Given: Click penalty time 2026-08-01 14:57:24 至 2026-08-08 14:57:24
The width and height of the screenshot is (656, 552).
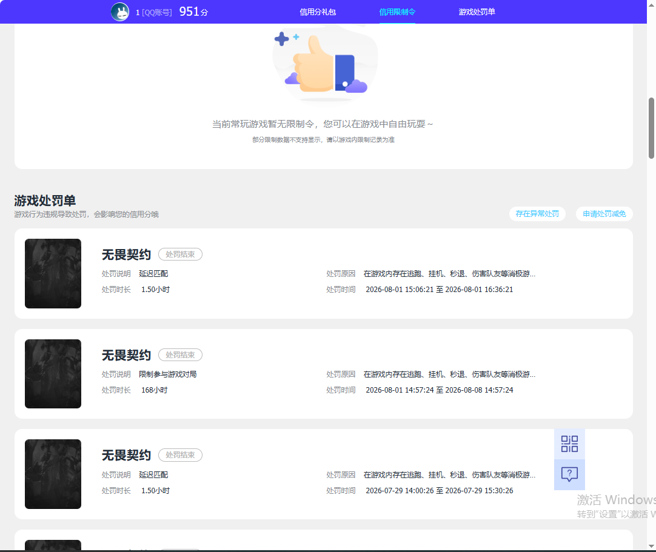Looking at the screenshot, I should pyautogui.click(x=440, y=390).
